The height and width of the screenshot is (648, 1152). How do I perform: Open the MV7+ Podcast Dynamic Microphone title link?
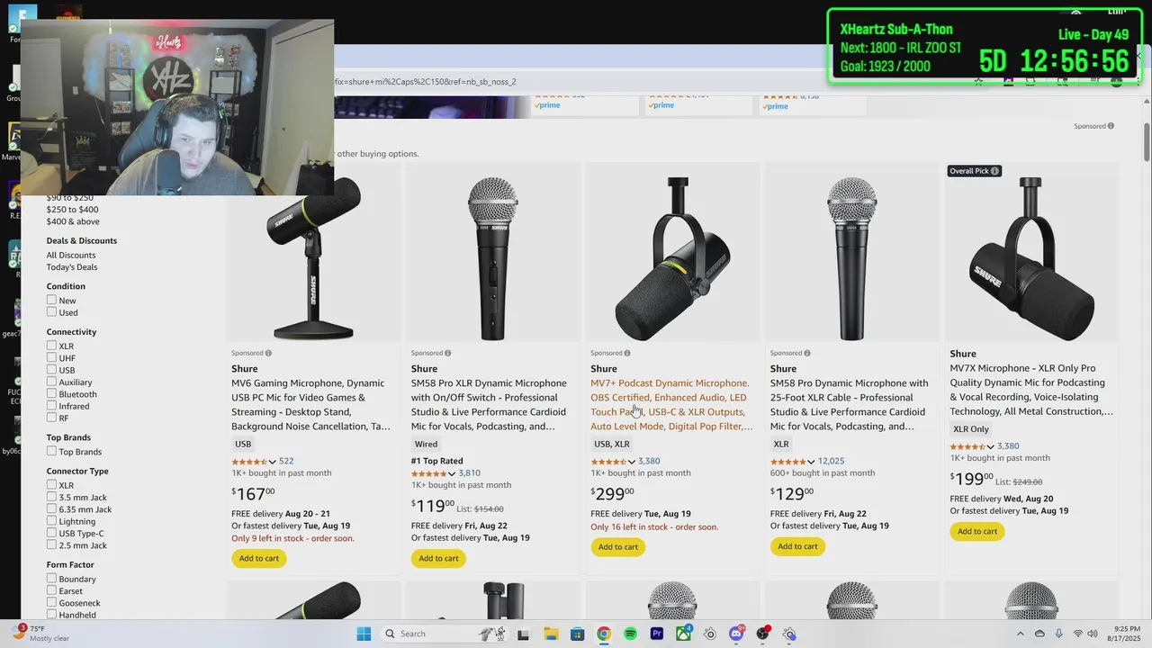[x=671, y=404]
